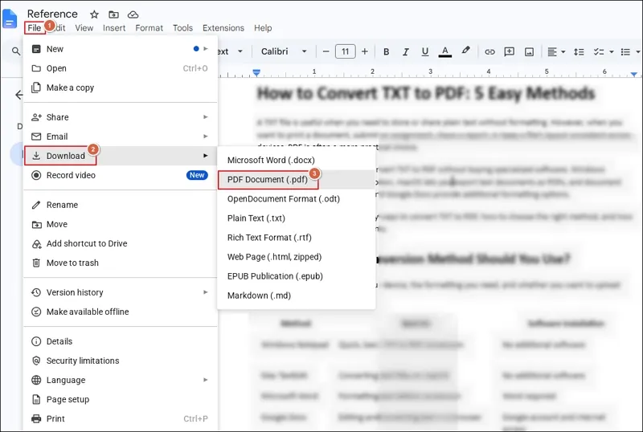Viewport: 643px width, 432px height.
Task: Open the Extensions menu
Action: point(223,28)
